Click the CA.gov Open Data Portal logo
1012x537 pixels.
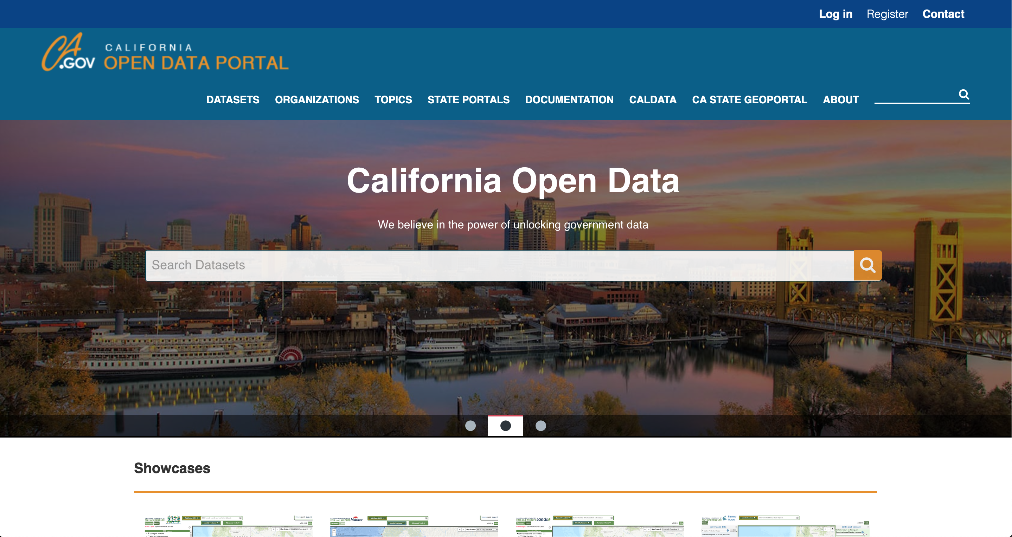coord(165,53)
